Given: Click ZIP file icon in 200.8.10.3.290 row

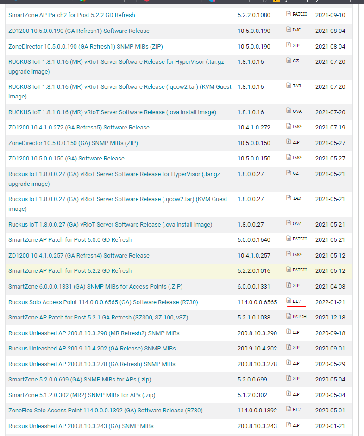Looking at the screenshot, I should click(289, 332).
